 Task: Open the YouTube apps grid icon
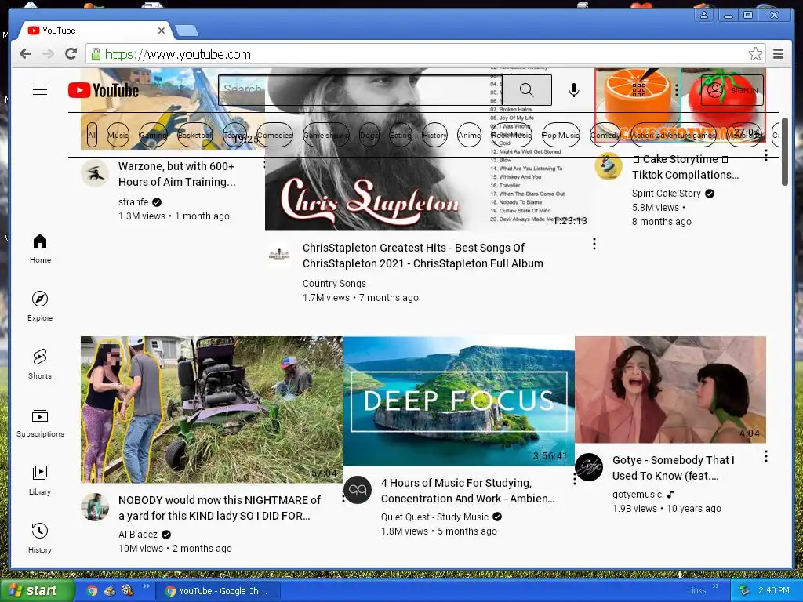(x=638, y=90)
